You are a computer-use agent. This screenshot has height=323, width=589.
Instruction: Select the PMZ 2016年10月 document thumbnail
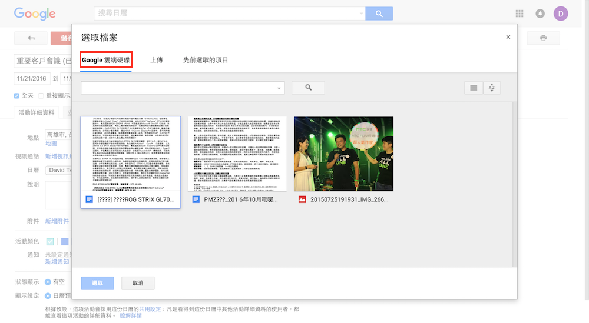point(237,154)
